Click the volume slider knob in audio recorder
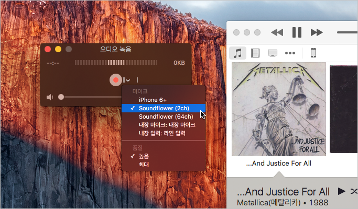This screenshot has width=358, height=209. [61, 97]
